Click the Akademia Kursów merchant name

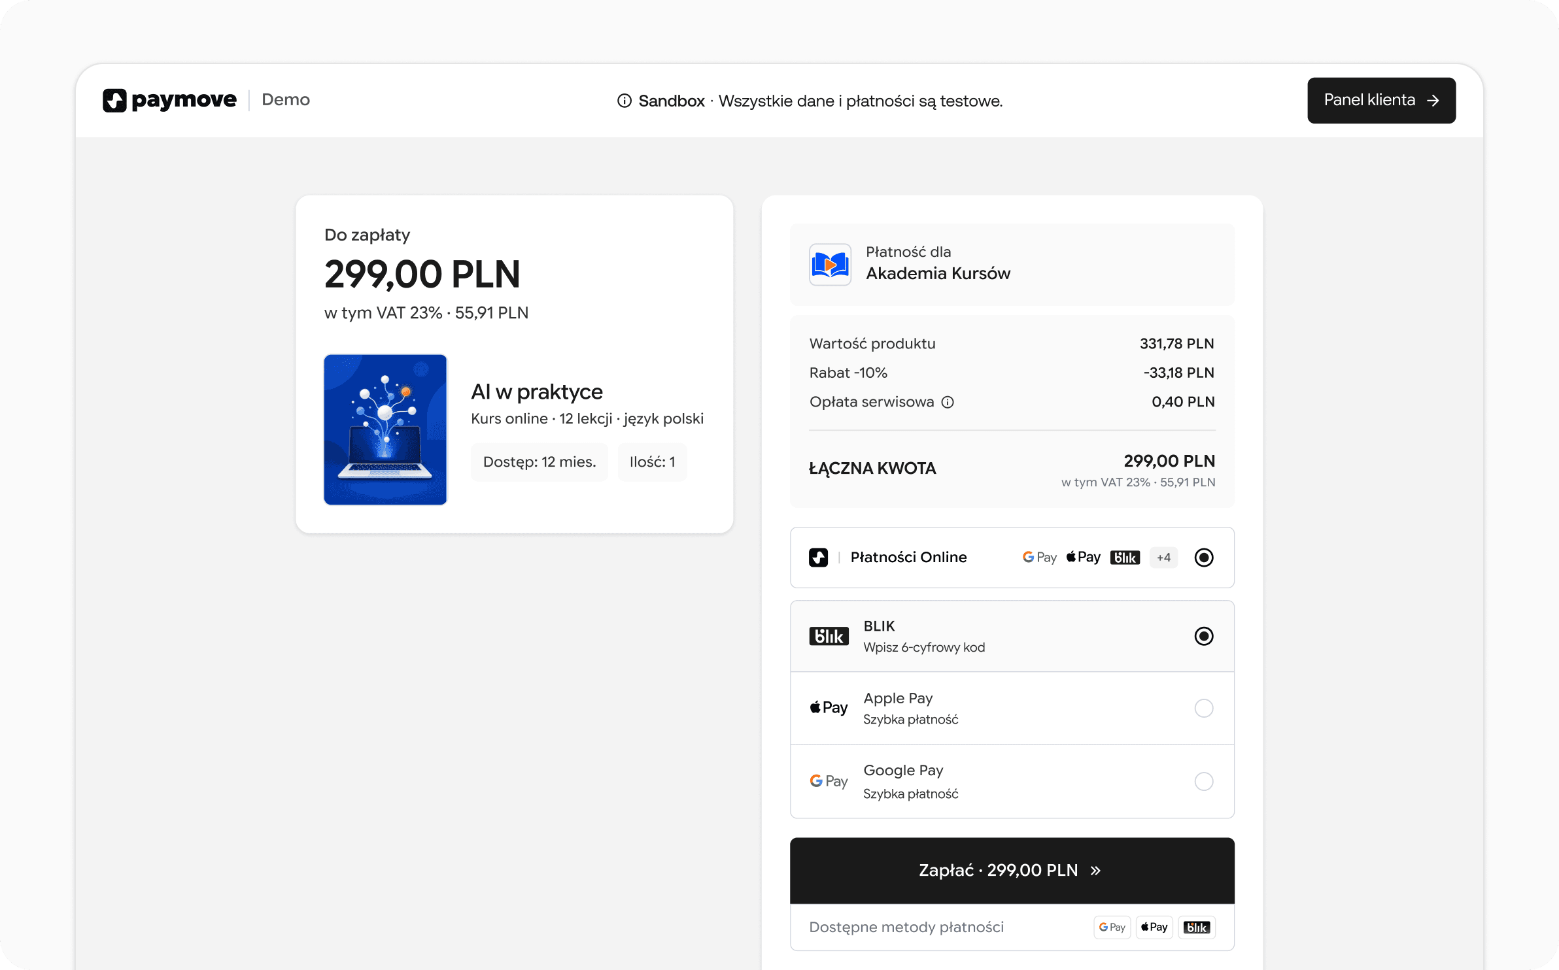coord(938,273)
